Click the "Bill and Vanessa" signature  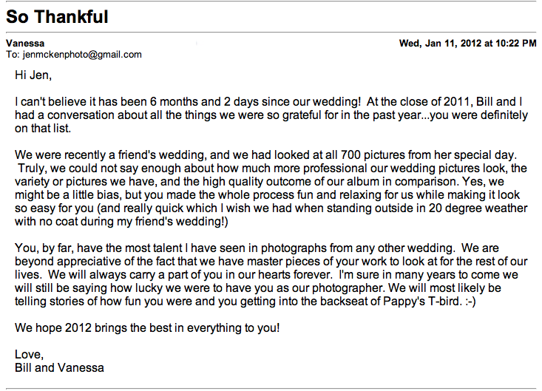tap(59, 367)
